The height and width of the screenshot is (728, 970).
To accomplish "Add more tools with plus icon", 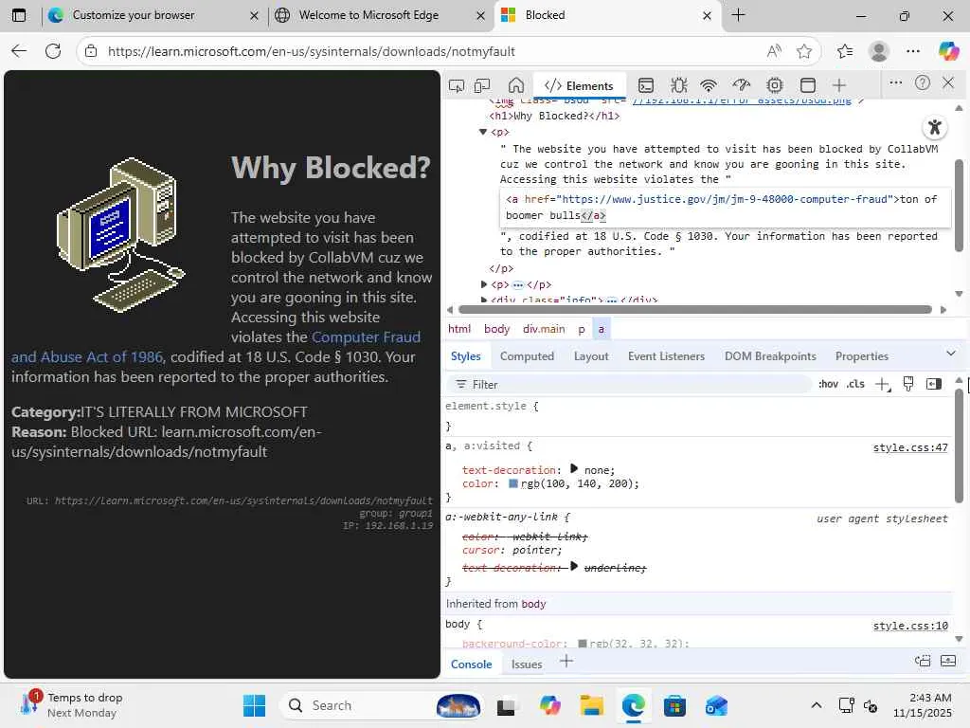I will pyautogui.click(x=839, y=85).
